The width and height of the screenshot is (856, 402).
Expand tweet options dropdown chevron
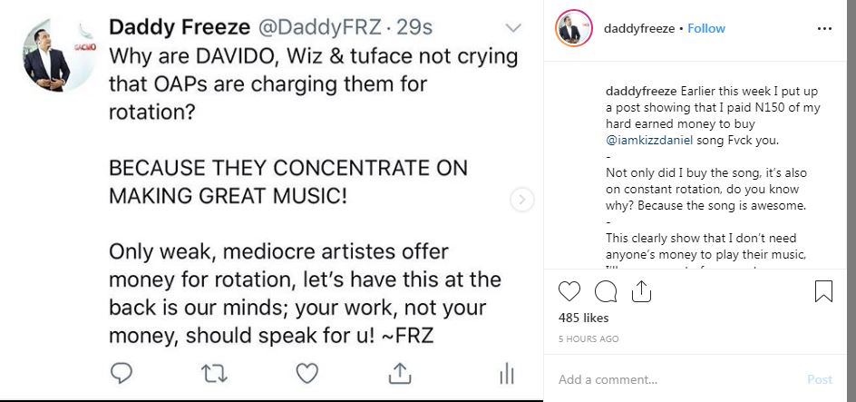513,27
